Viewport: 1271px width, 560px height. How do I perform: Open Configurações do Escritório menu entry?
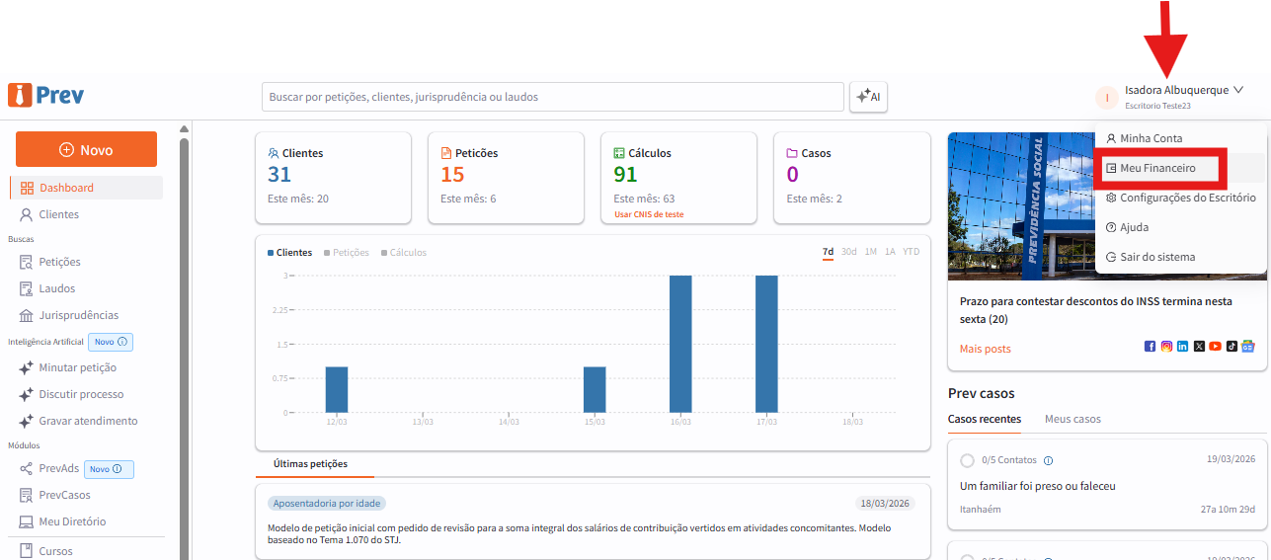click(1180, 198)
